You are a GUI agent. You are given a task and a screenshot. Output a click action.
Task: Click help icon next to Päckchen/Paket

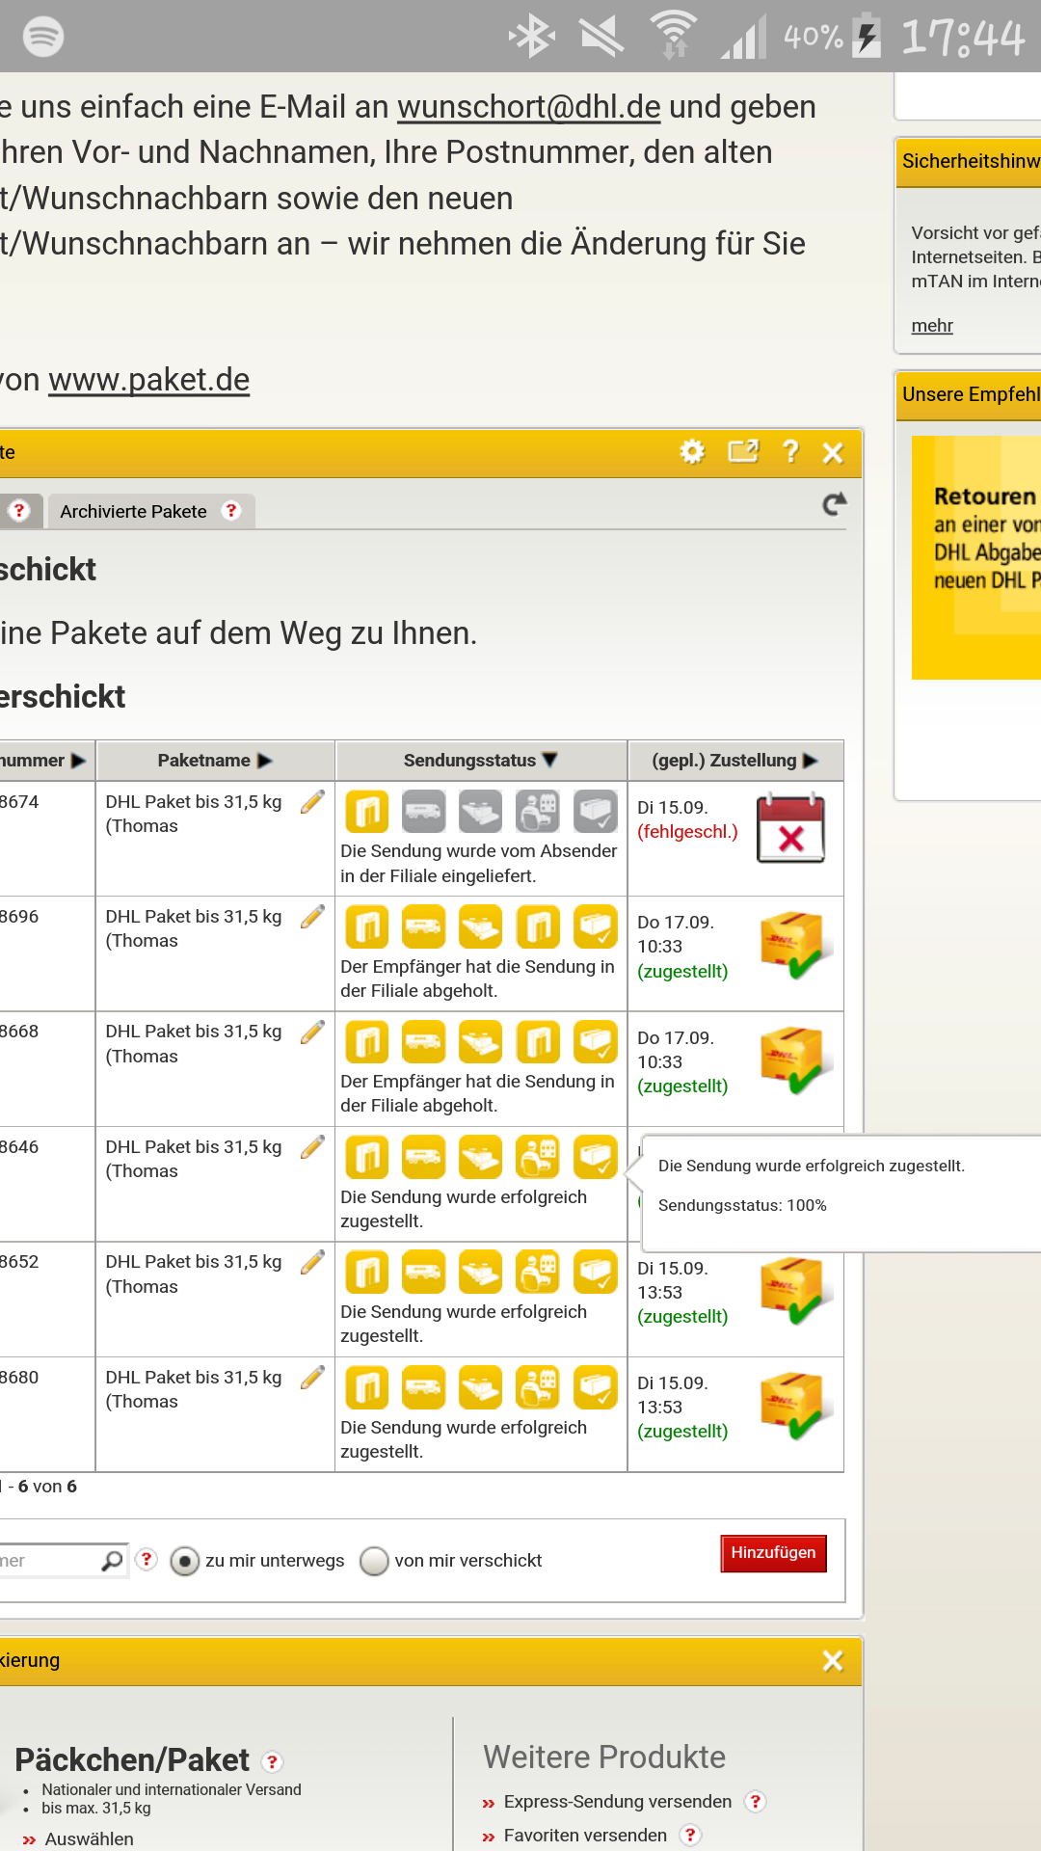(273, 1762)
